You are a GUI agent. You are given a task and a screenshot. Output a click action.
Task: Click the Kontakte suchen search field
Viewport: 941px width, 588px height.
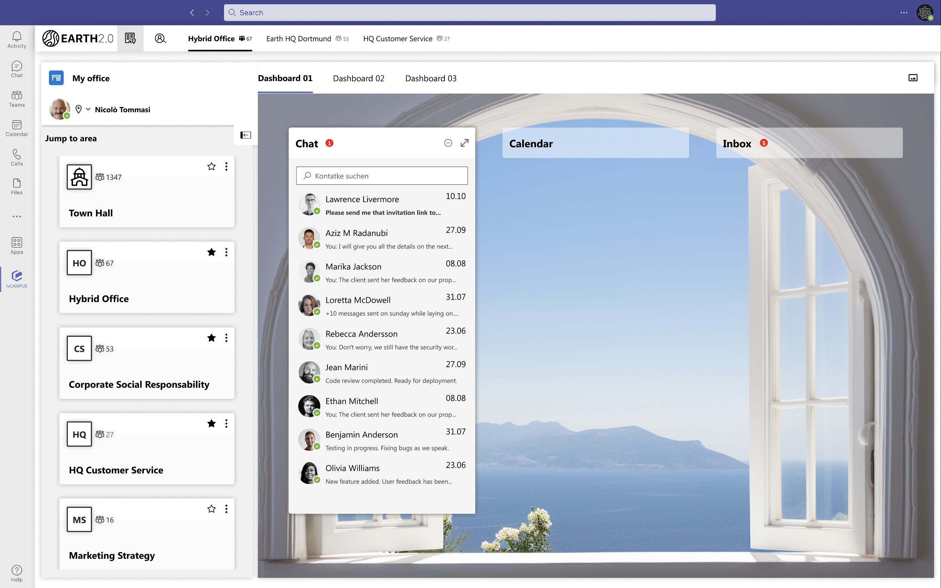382,176
